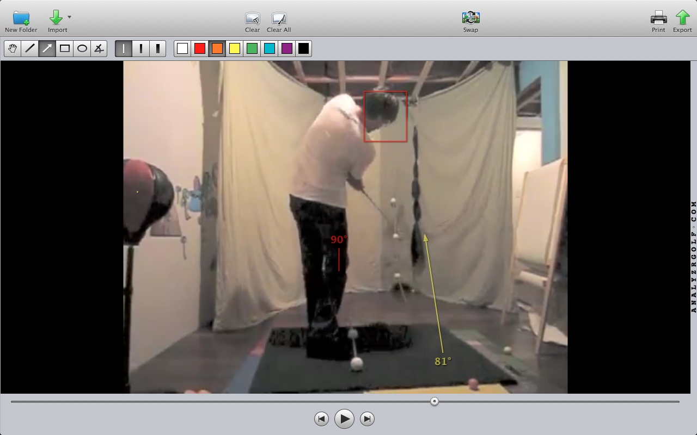Select the arrow drawing tool
Screen dimensions: 697x435
(47, 48)
